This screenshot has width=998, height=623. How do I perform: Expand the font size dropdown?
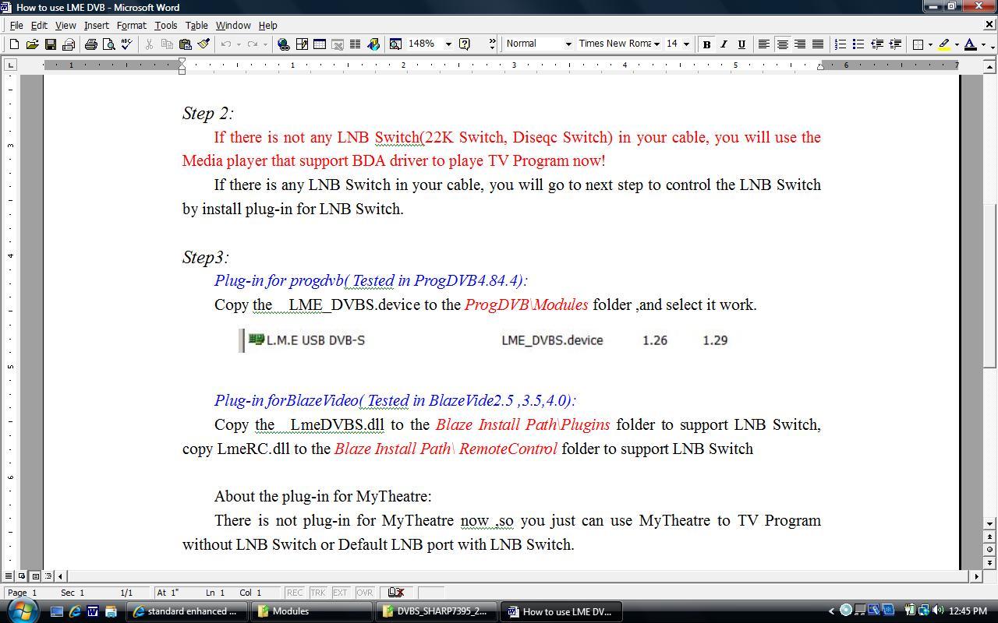coord(686,44)
